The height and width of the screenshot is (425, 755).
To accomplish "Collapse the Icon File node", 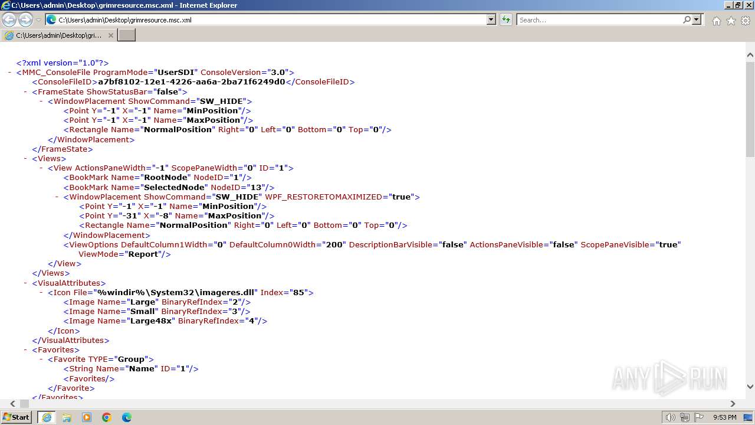I will pos(42,292).
